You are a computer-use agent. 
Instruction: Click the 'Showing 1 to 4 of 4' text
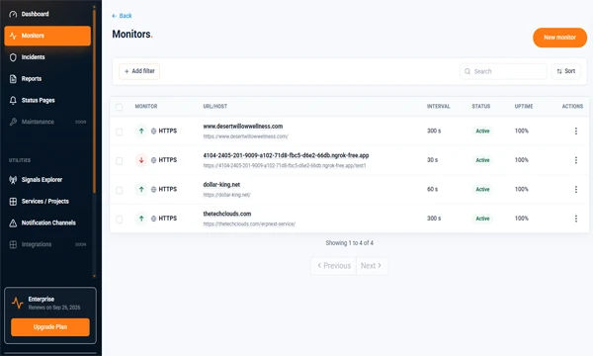[350, 243]
